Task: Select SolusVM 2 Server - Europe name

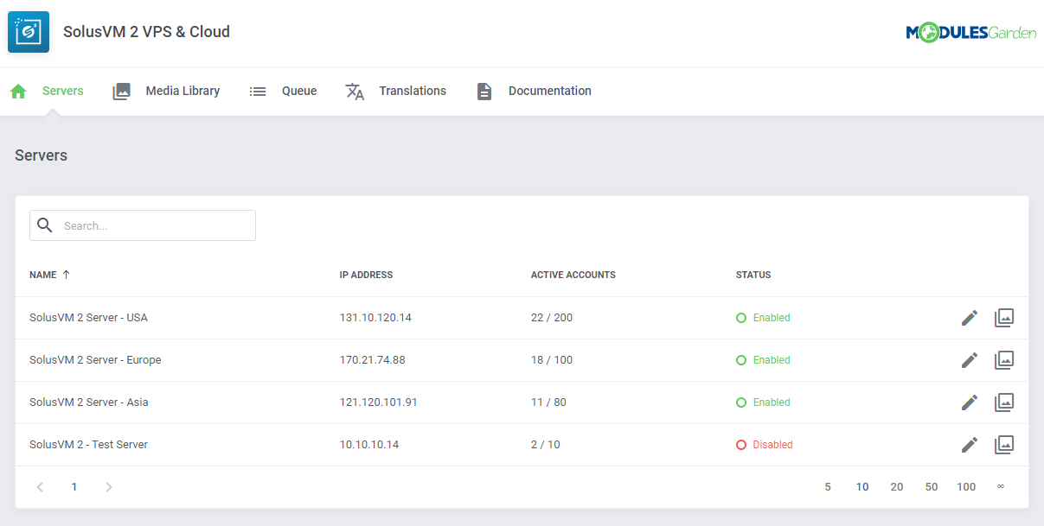Action: point(95,360)
